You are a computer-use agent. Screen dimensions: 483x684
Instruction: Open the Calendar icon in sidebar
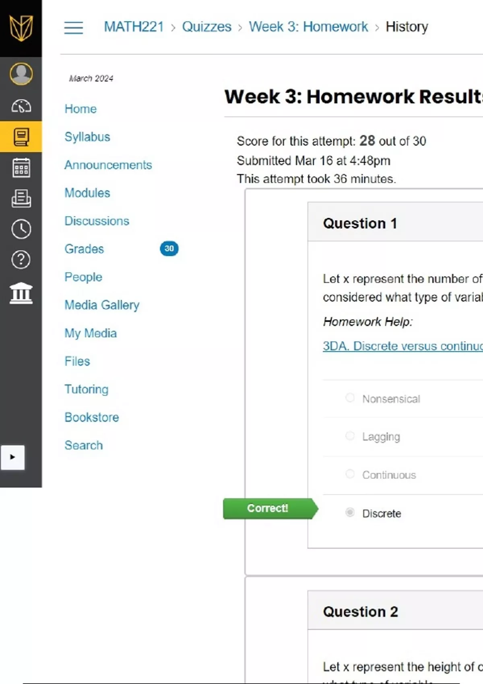pyautogui.click(x=21, y=167)
